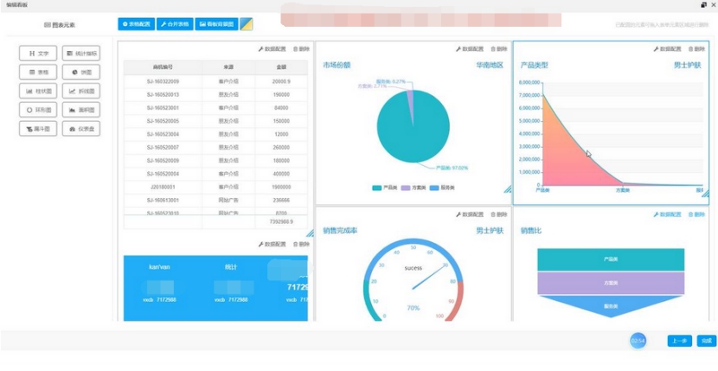The height and width of the screenshot is (371, 718).
Task: Click the purple 方案类 funnel segment
Action: point(611,284)
